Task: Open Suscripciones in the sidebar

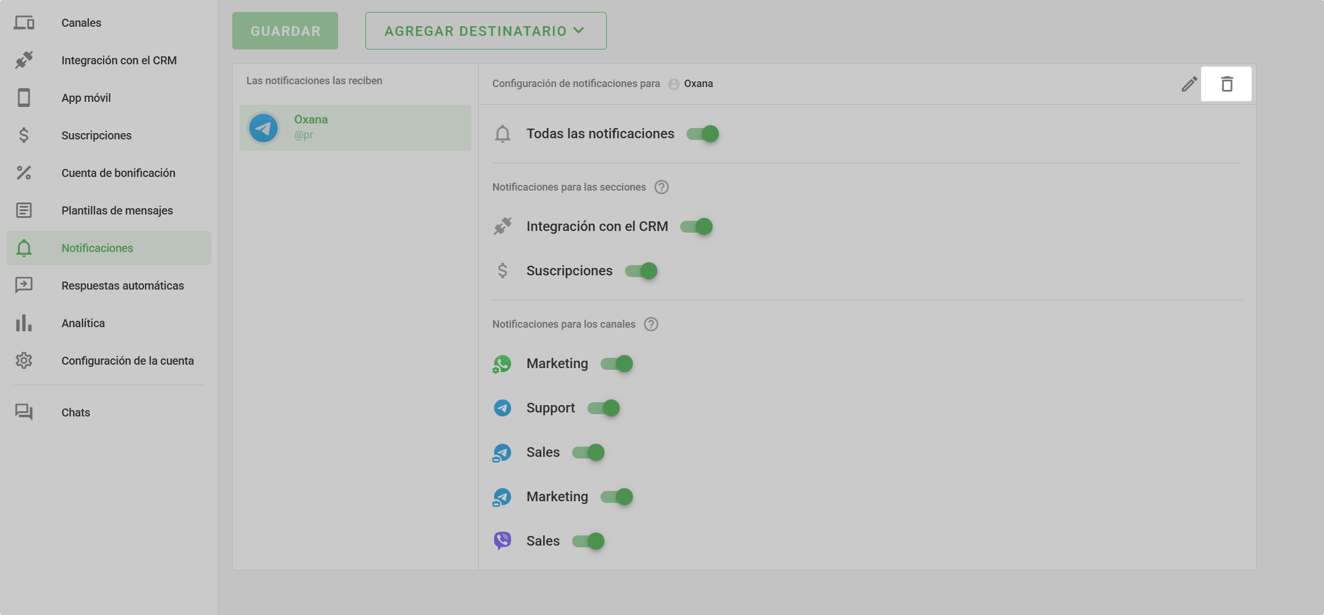Action: coord(109,135)
